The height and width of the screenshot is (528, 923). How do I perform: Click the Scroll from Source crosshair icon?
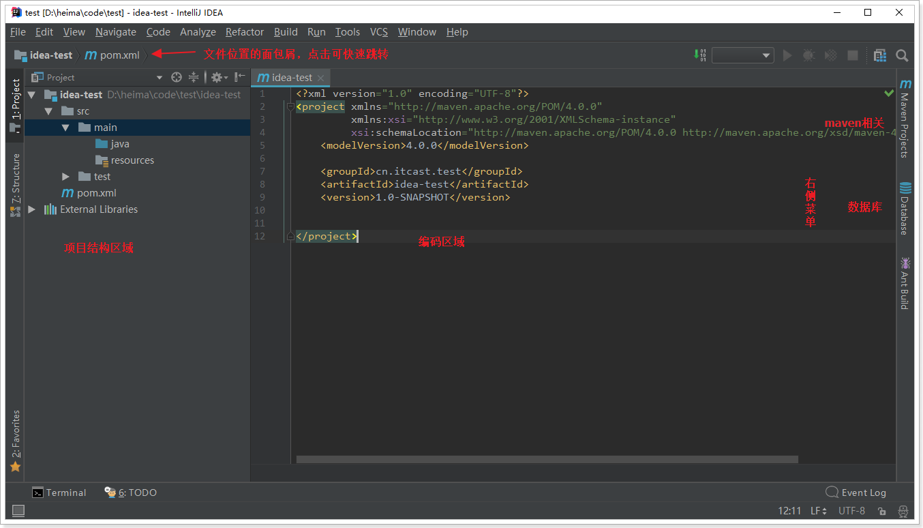pyautogui.click(x=177, y=77)
